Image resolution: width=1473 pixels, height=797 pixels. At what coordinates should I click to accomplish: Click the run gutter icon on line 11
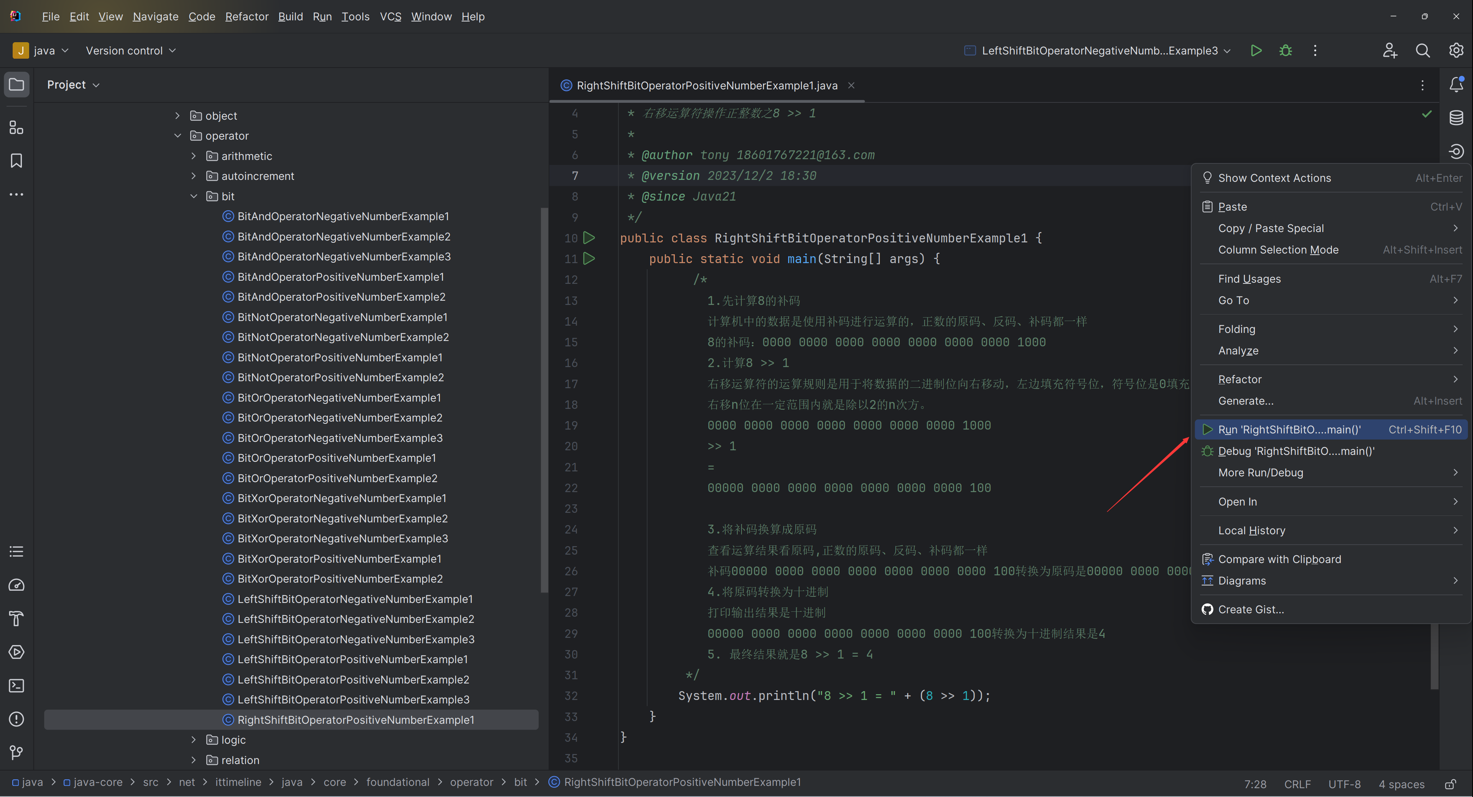(x=589, y=259)
